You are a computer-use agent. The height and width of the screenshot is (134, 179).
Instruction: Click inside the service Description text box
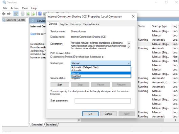point(99,45)
